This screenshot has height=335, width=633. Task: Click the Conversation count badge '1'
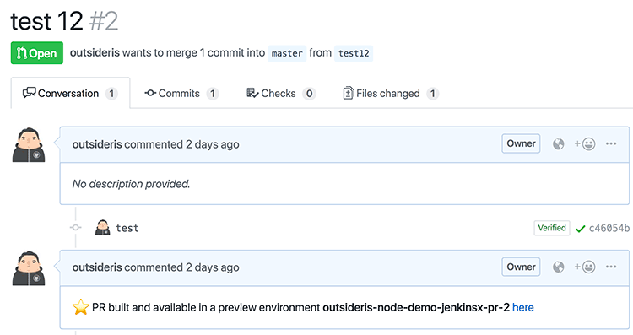pyautogui.click(x=111, y=94)
